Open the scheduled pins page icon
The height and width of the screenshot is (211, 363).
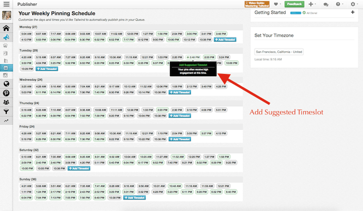coord(5,53)
